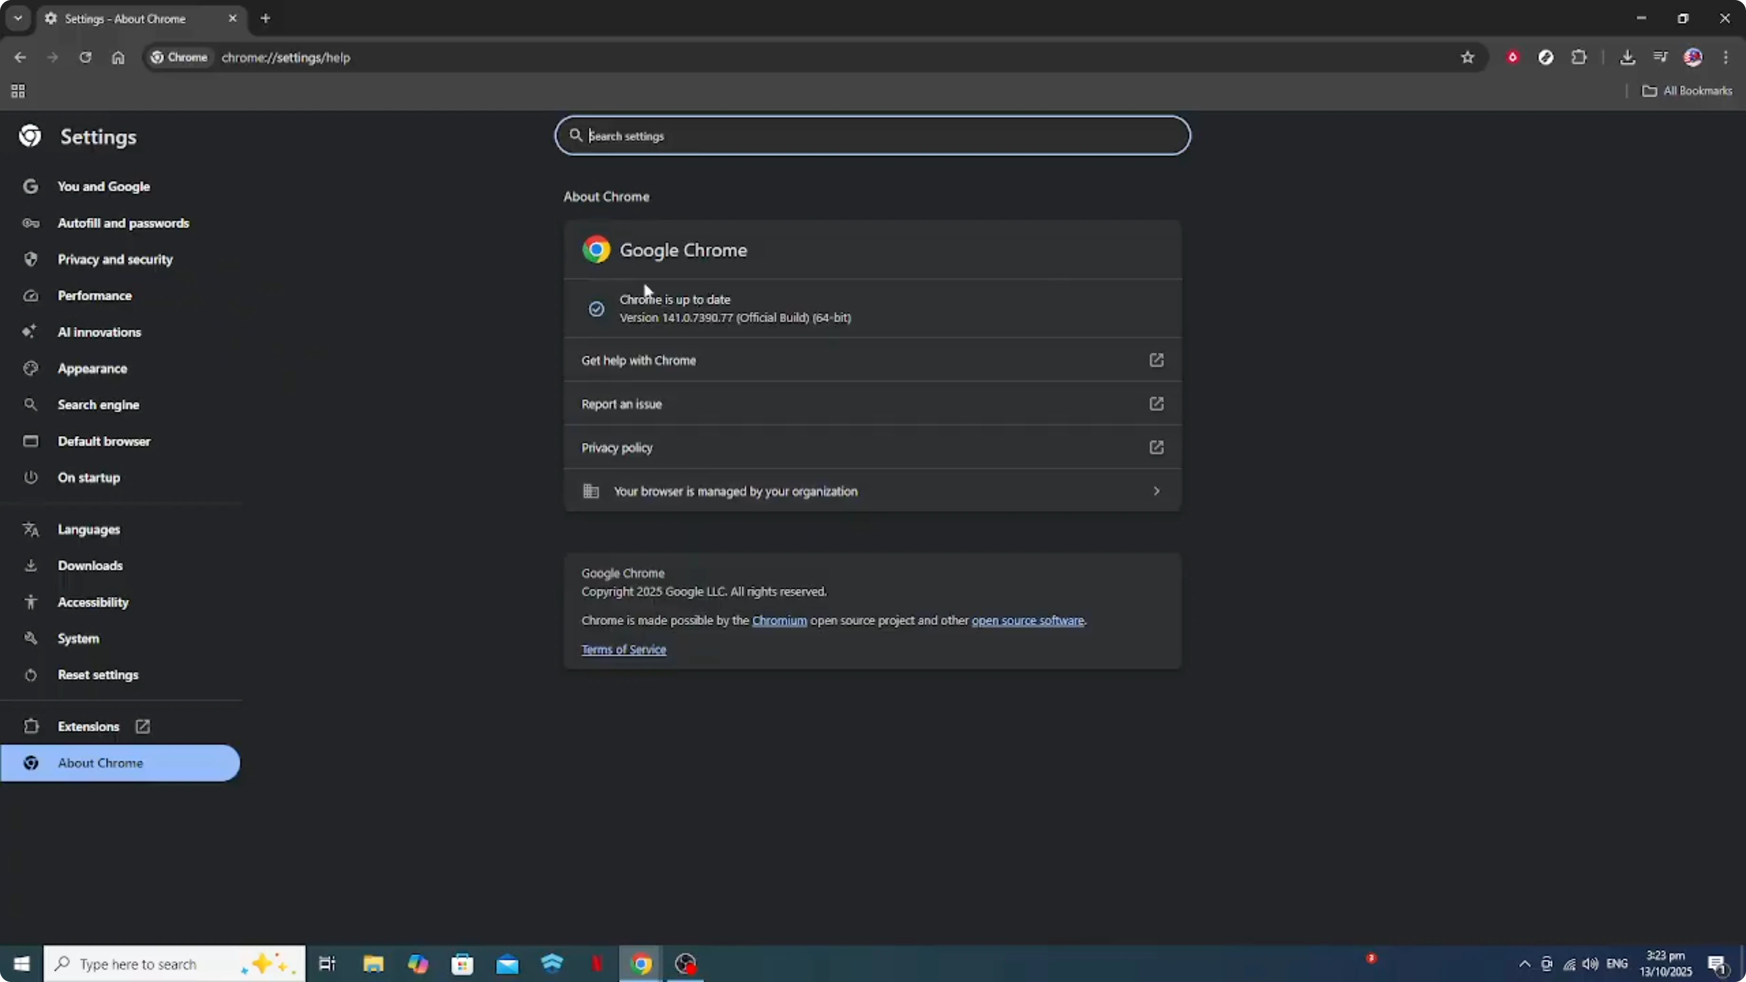Open Task View on the taskbar
The image size is (1746, 982).
pyautogui.click(x=327, y=963)
